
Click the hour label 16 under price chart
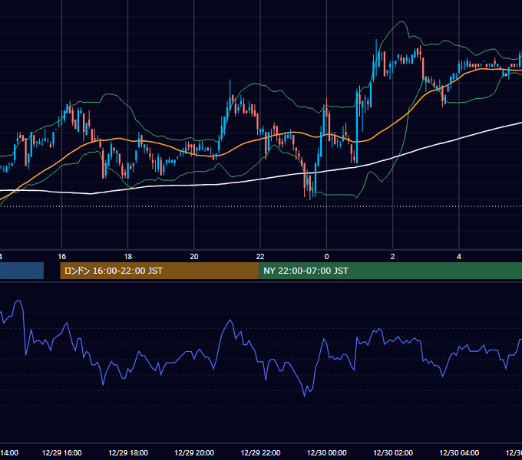(x=62, y=257)
